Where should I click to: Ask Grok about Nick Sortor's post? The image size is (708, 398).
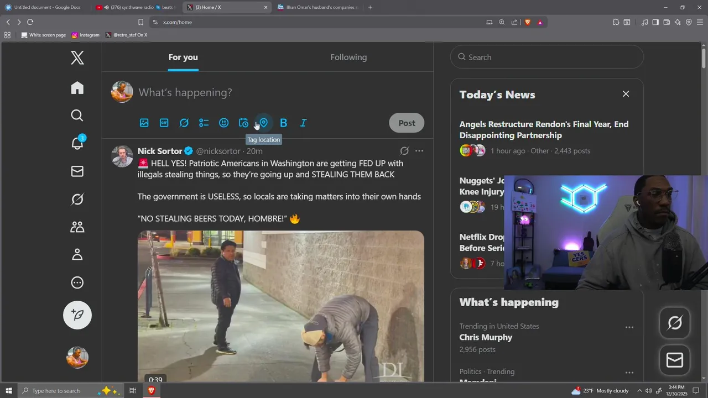pos(404,151)
